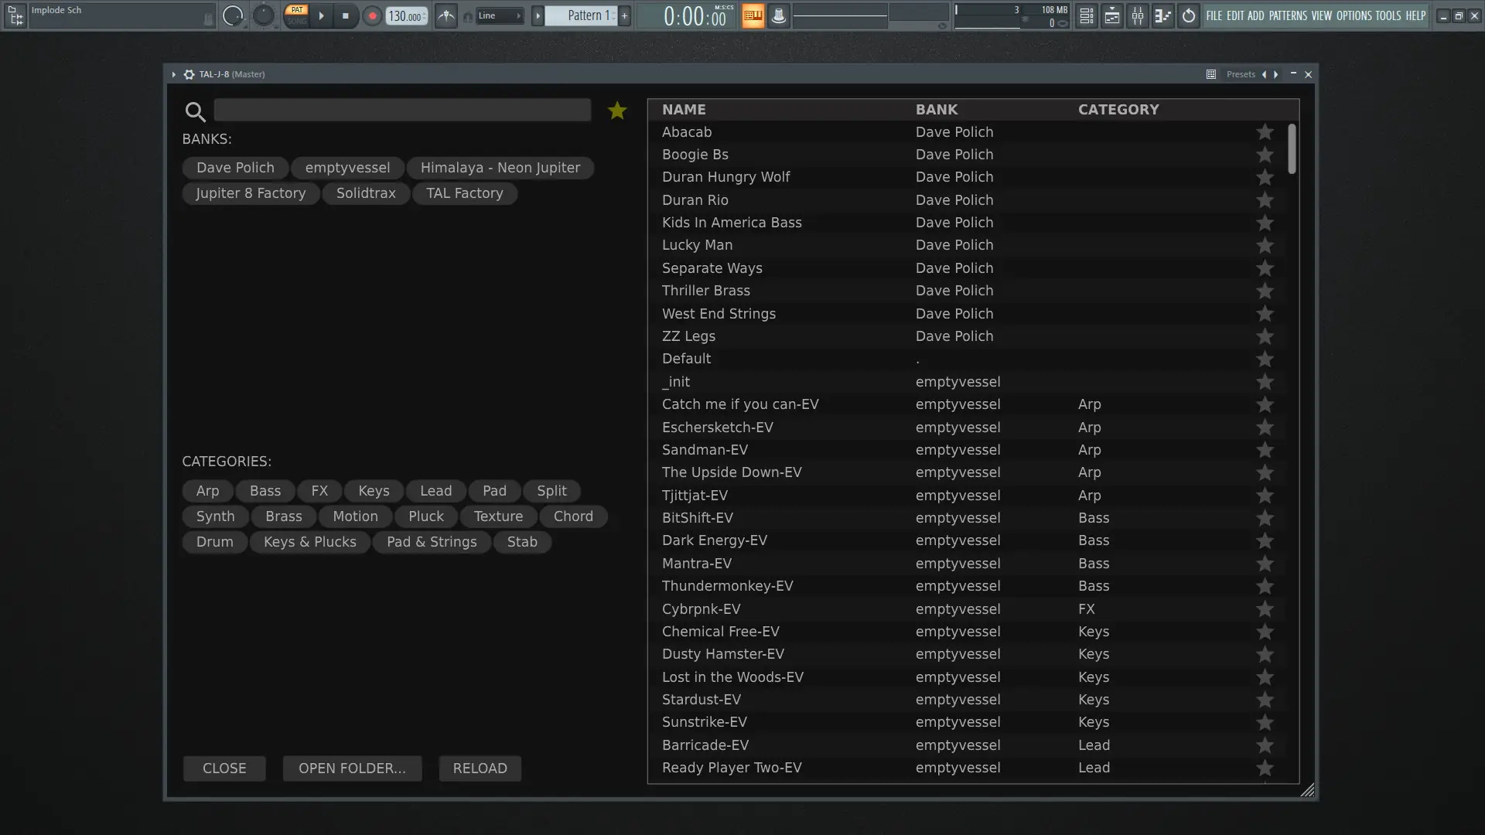Click the record button

pyautogui.click(x=372, y=15)
